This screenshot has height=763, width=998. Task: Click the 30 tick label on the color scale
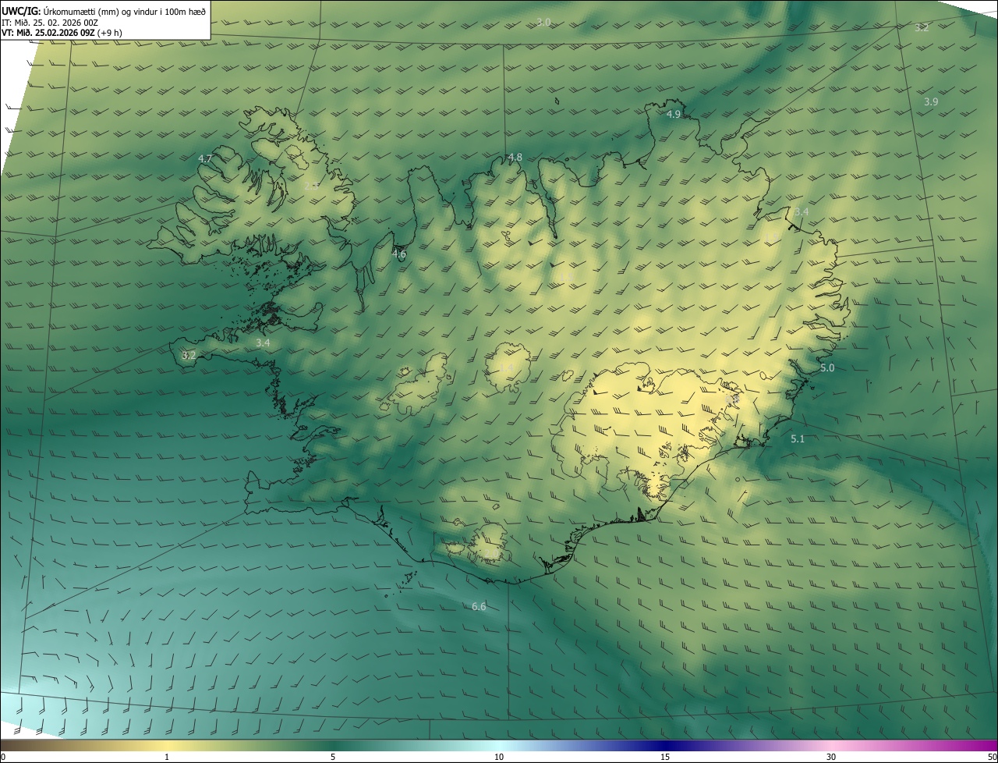click(831, 757)
